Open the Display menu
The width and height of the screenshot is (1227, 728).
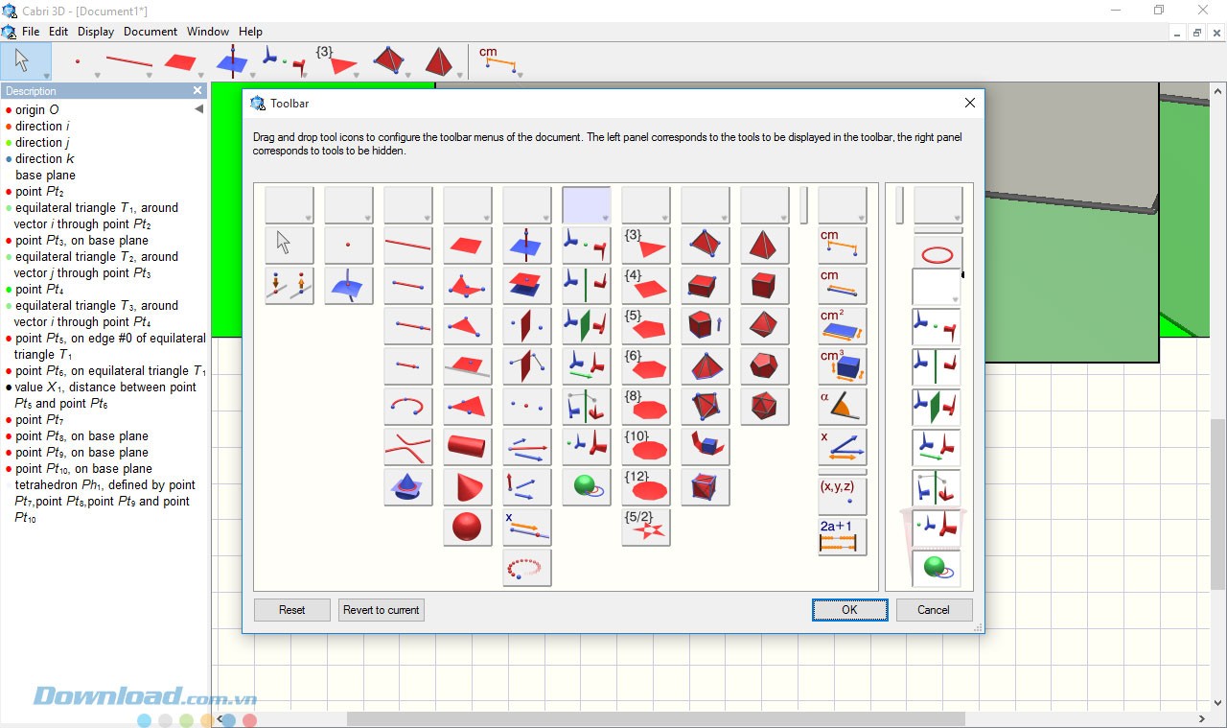click(96, 32)
